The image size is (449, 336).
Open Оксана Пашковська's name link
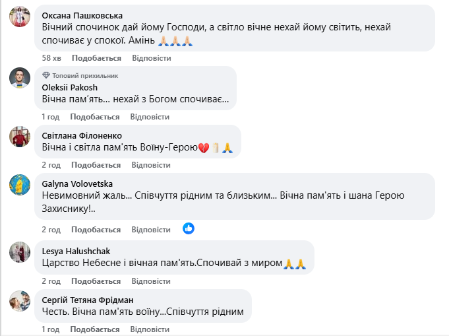point(82,15)
